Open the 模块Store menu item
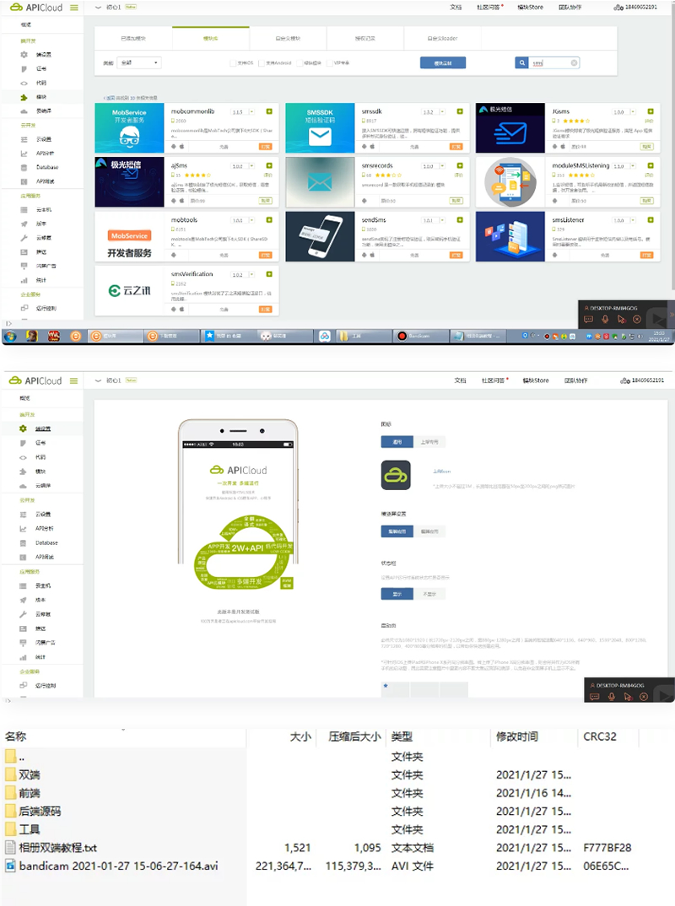The width and height of the screenshot is (675, 906). 531,7
